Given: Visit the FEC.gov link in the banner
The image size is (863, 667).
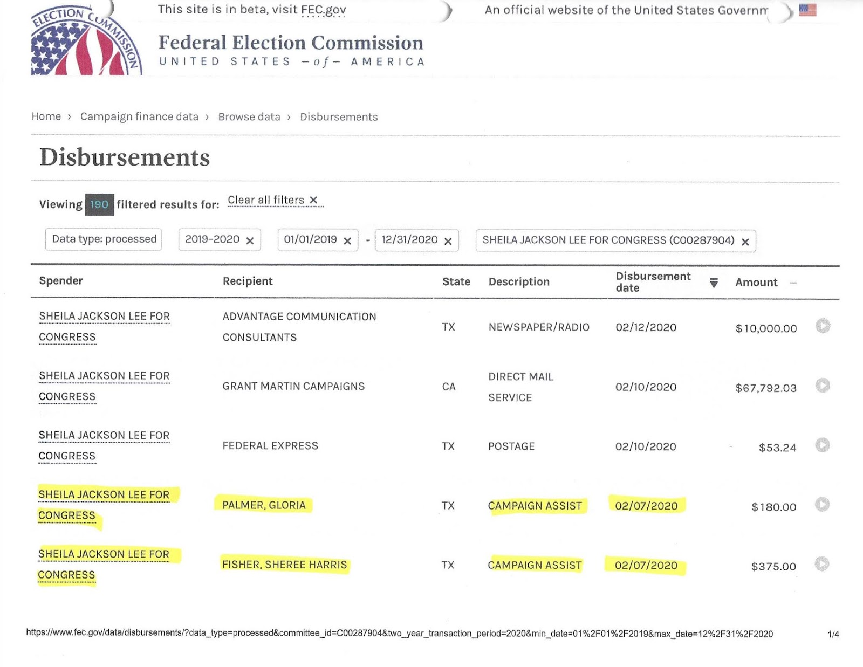Looking at the screenshot, I should pyautogui.click(x=323, y=10).
